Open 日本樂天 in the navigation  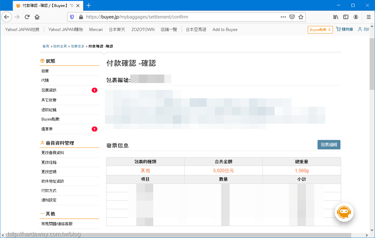tap(117, 30)
